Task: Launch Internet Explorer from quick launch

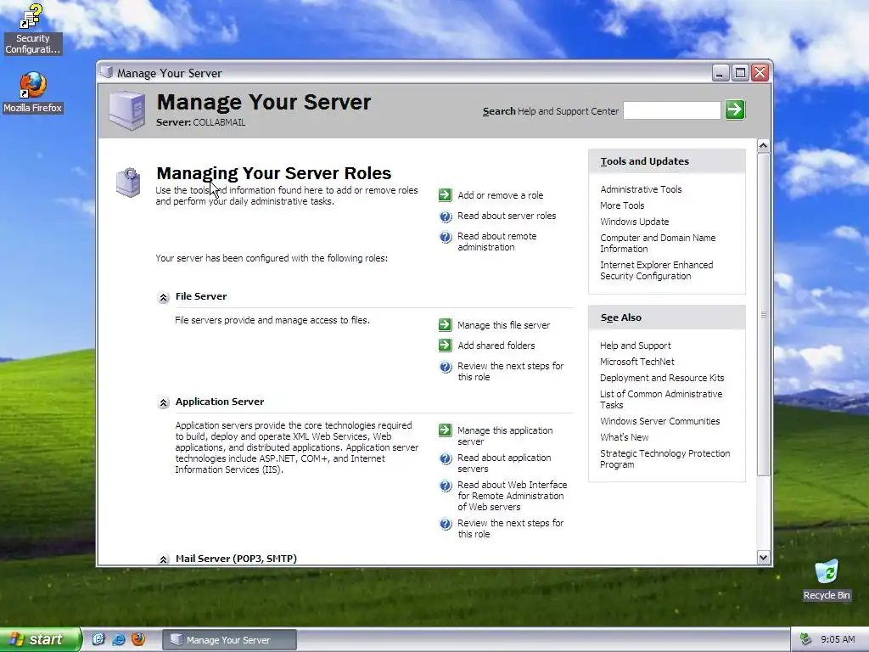Action: click(119, 639)
